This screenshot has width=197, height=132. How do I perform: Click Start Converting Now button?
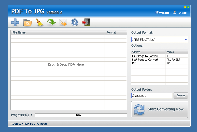pos(160,109)
